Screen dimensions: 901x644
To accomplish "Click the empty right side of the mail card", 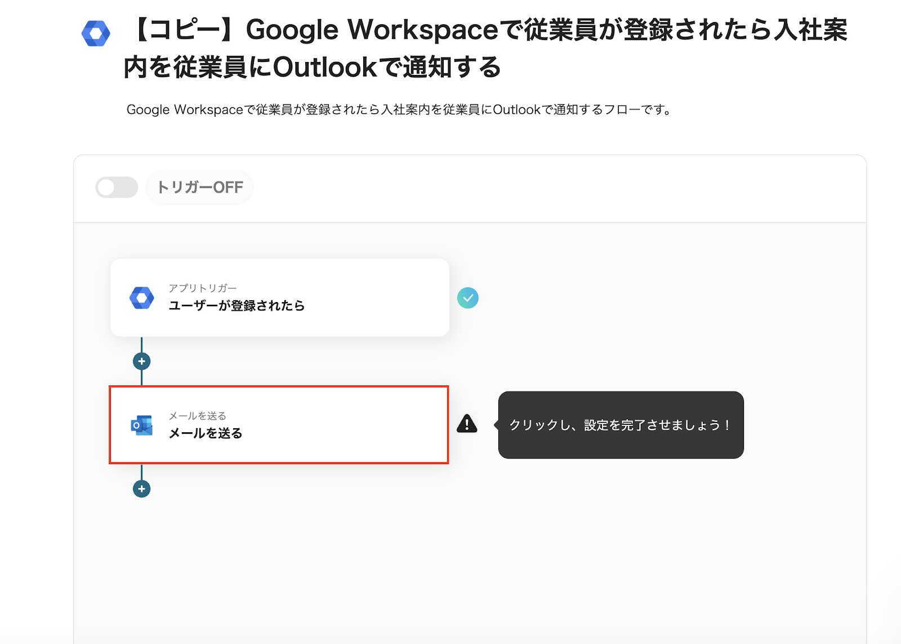I will [x=383, y=425].
